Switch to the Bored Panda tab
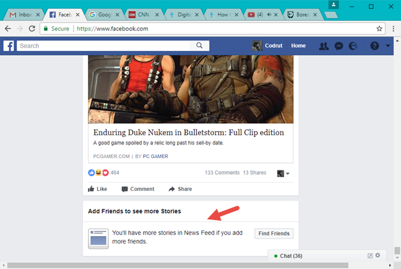Image resolution: width=401 pixels, height=269 pixels. (x=301, y=15)
